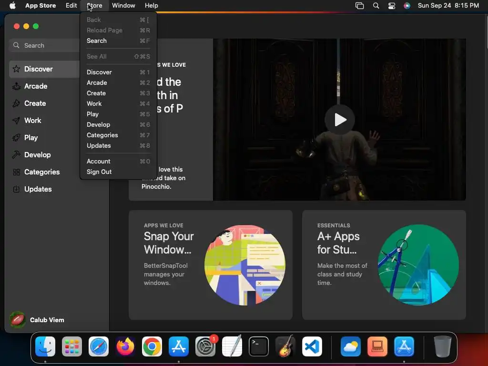Choose Search from the Store menu

[x=118, y=41]
